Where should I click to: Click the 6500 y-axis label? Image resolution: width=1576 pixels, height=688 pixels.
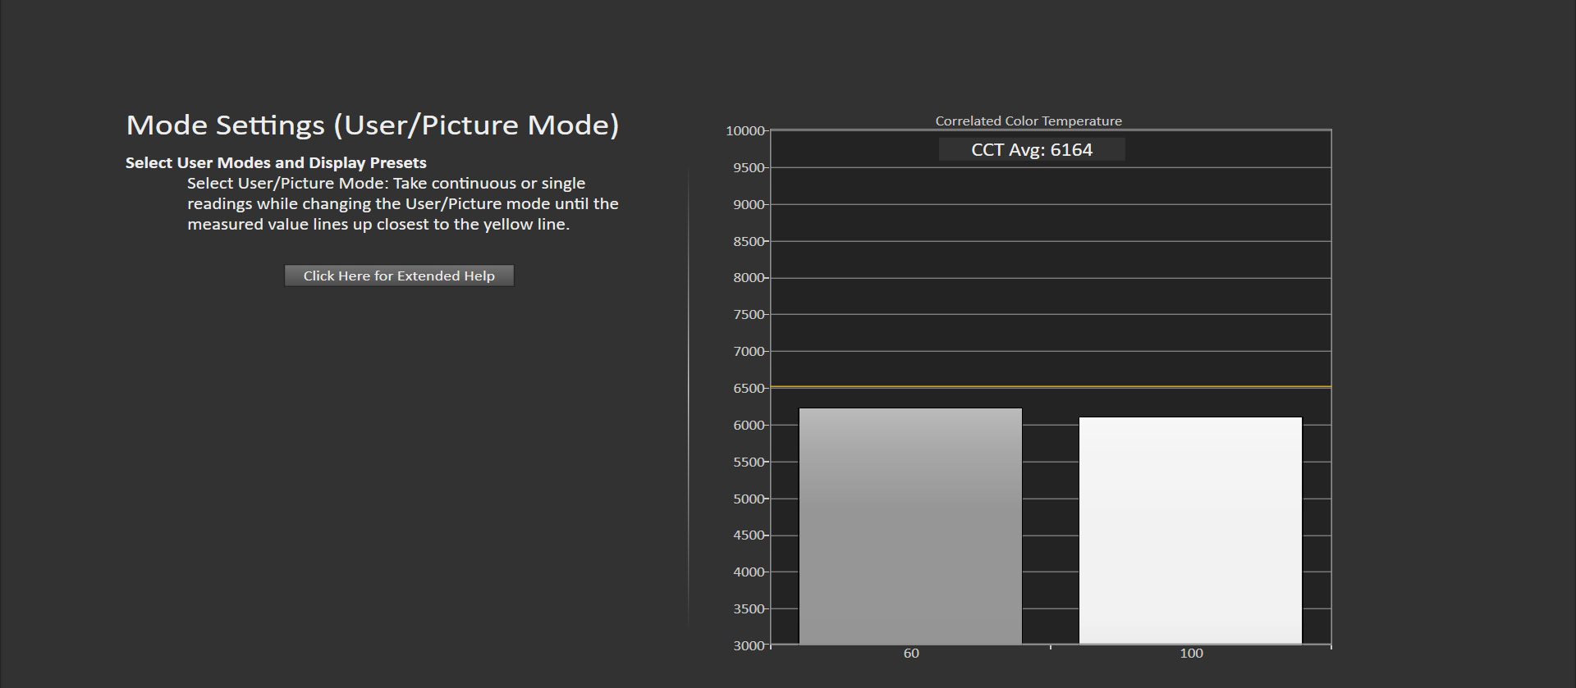tap(749, 389)
